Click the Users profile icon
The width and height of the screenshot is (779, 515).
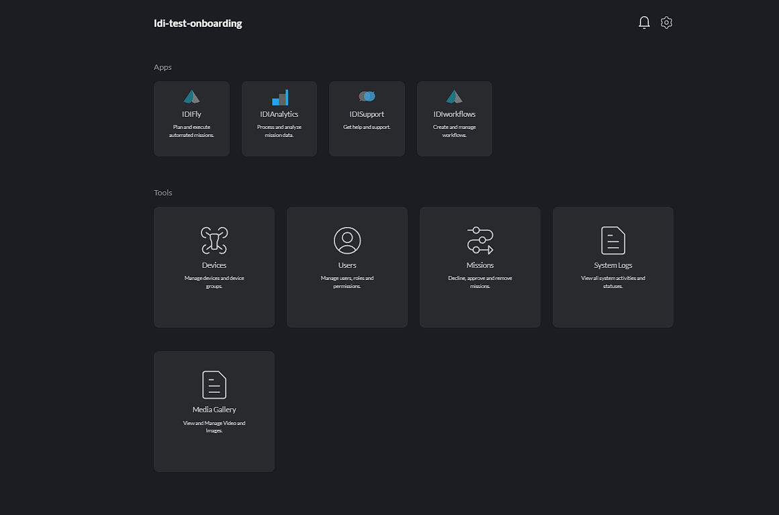click(x=347, y=240)
